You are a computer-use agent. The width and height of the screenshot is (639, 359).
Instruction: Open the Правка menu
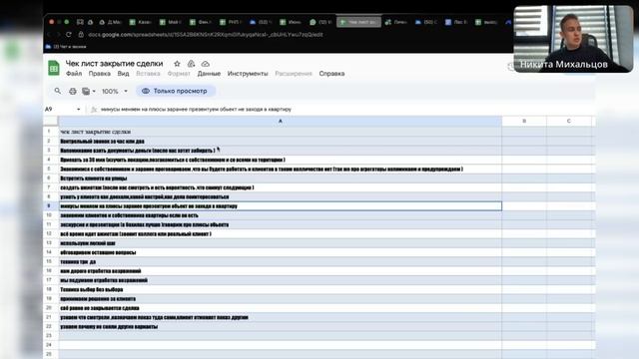point(100,74)
